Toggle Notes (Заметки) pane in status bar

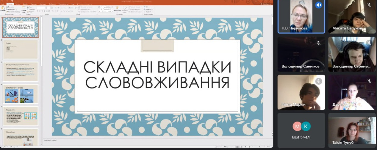click(219, 147)
